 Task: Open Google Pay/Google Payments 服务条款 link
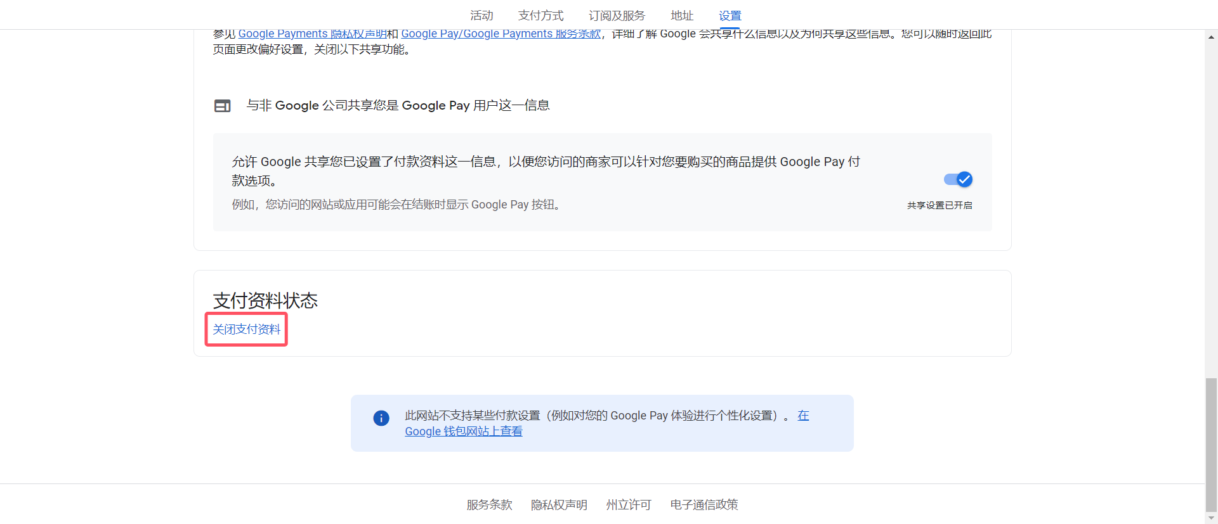[501, 34]
